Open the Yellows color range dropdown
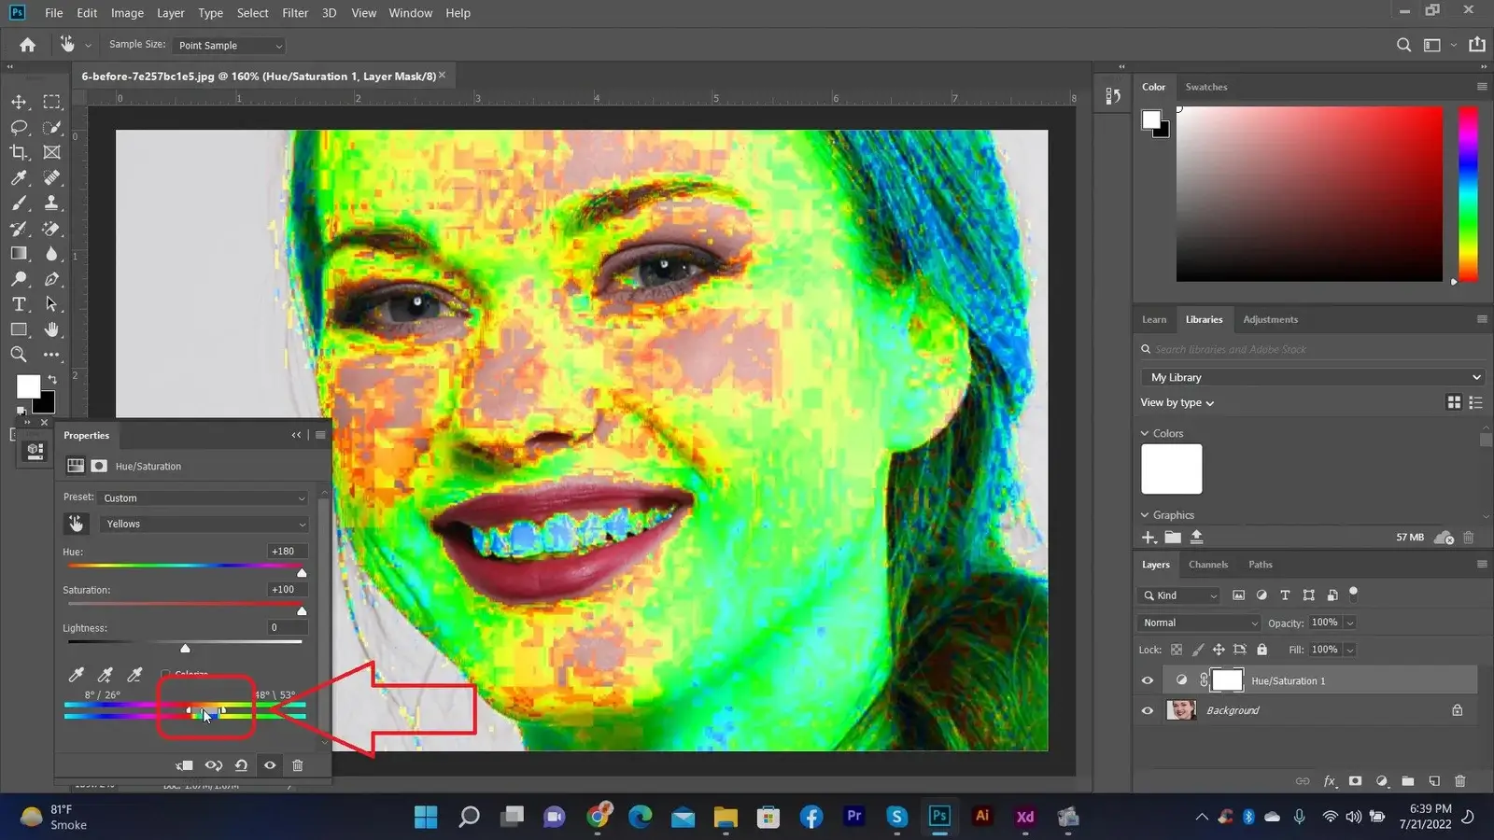Screen dimensions: 1494x840 click(x=205, y=525)
